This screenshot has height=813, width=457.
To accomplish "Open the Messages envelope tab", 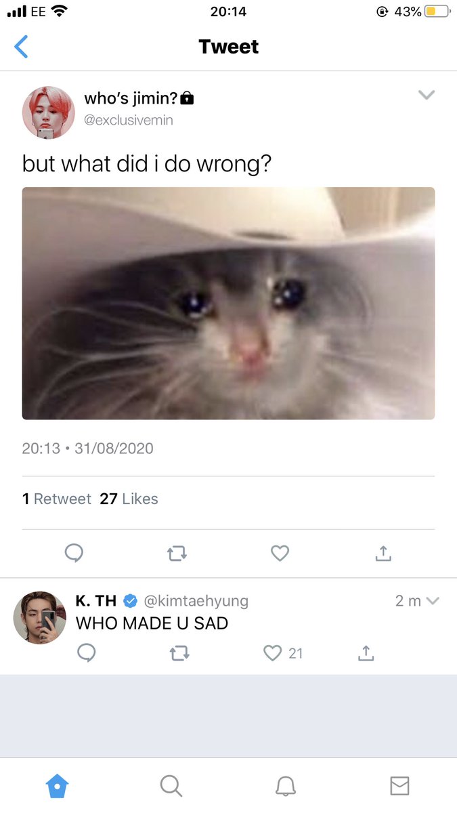I will (x=399, y=786).
